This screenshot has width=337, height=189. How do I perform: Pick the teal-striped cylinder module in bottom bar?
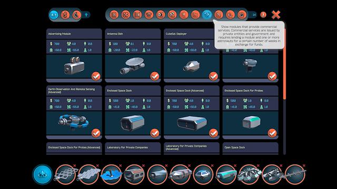pos(226,174)
